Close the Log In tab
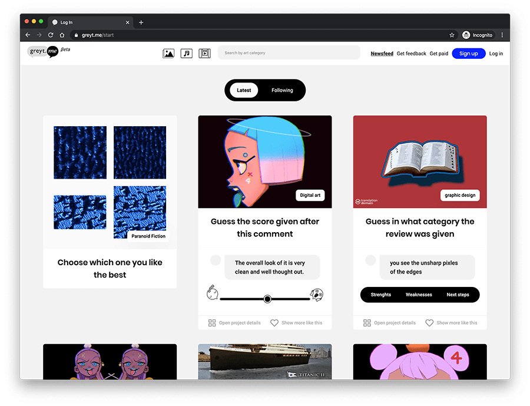530x406 pixels. (x=127, y=22)
